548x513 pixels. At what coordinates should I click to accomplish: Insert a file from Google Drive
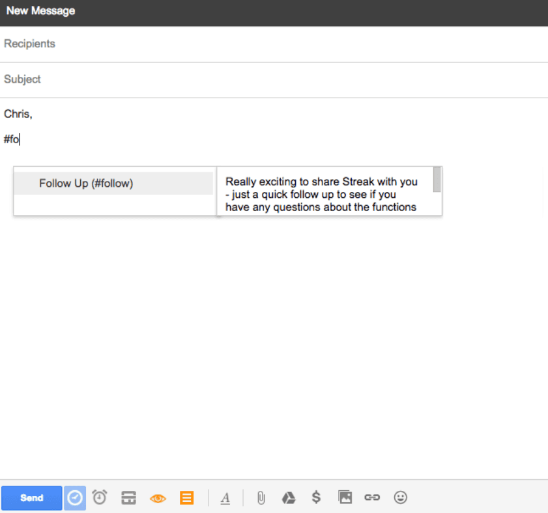[x=287, y=497]
